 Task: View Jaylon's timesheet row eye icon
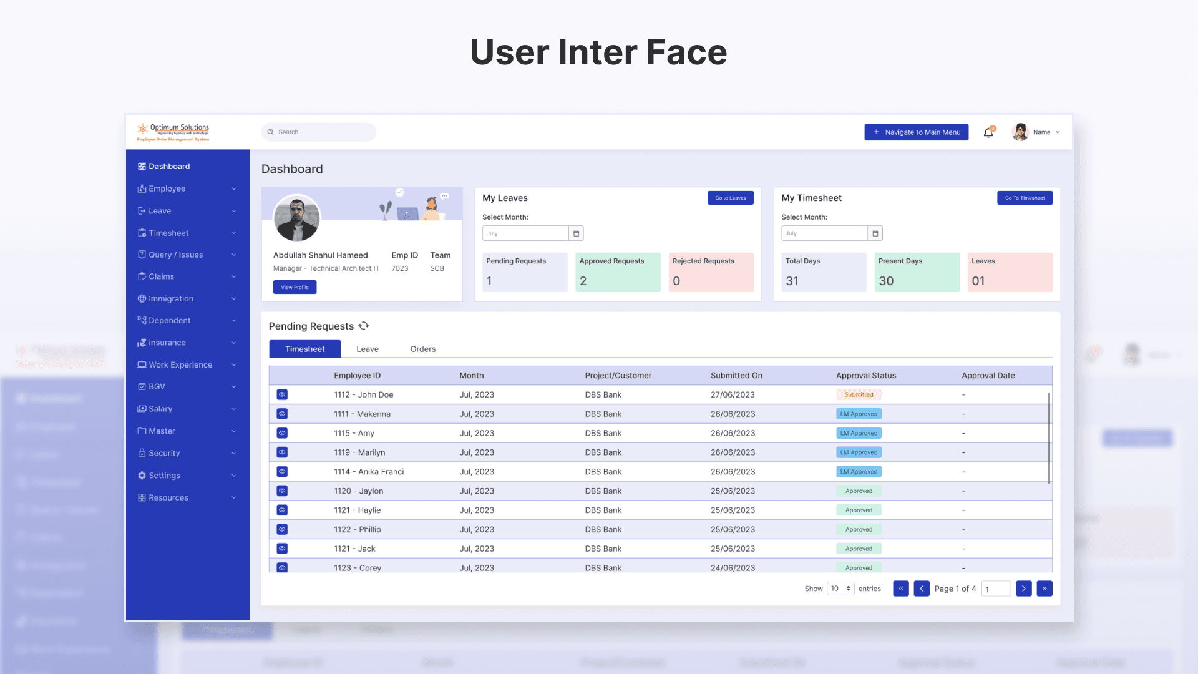pyautogui.click(x=282, y=491)
